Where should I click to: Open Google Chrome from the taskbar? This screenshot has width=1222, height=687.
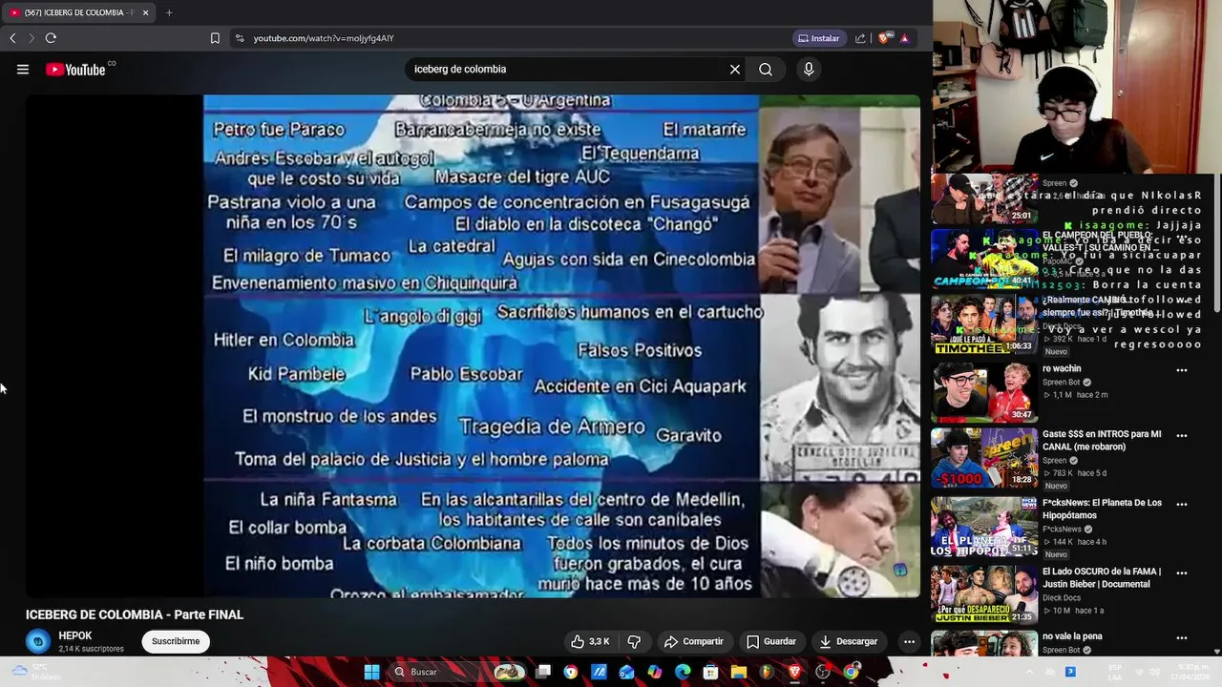click(x=851, y=672)
